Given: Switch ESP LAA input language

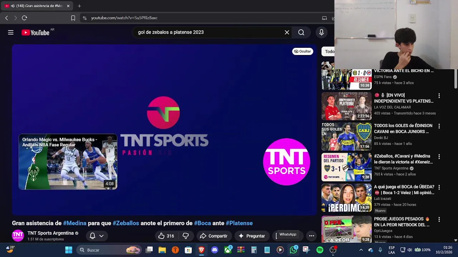Looking at the screenshot, I should coord(392,250).
